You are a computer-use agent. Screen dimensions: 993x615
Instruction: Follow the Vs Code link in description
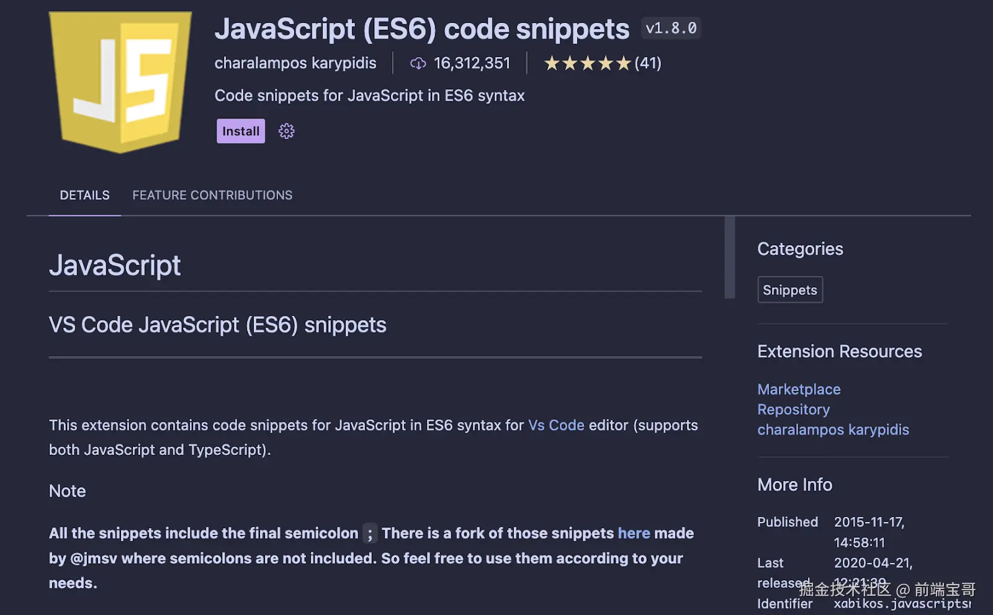pyautogui.click(x=556, y=425)
